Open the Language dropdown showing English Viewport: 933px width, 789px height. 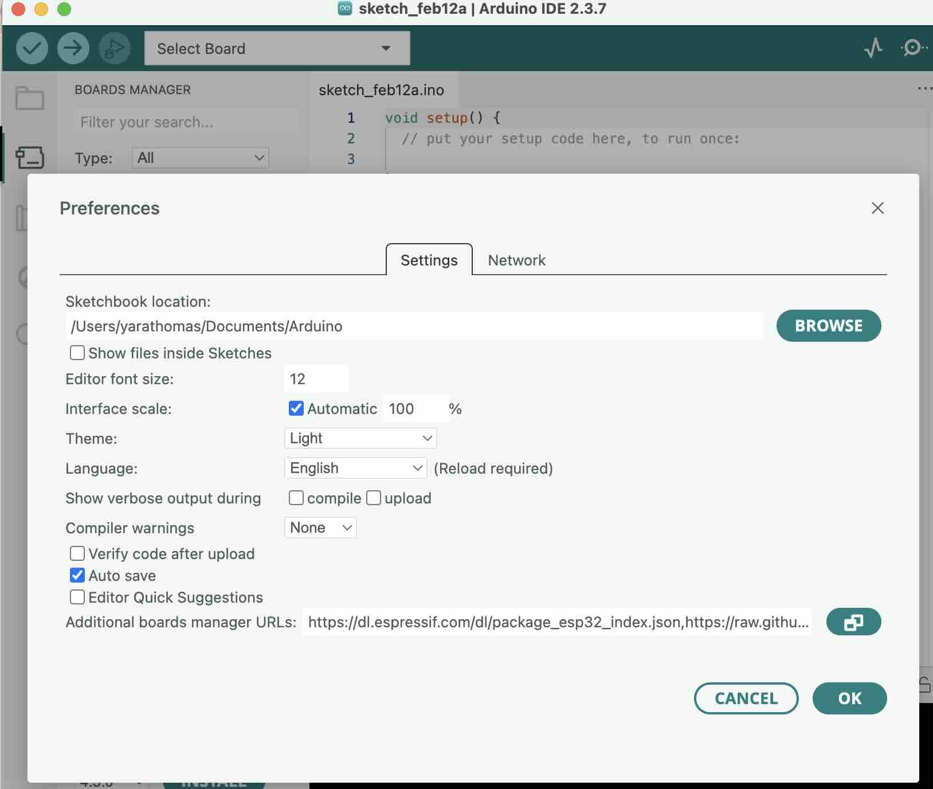[355, 468]
